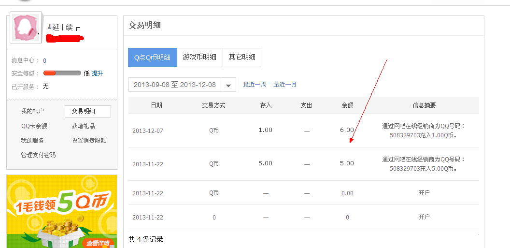Click 提升 to raise security level
The image size is (510, 248).
(x=97, y=73)
